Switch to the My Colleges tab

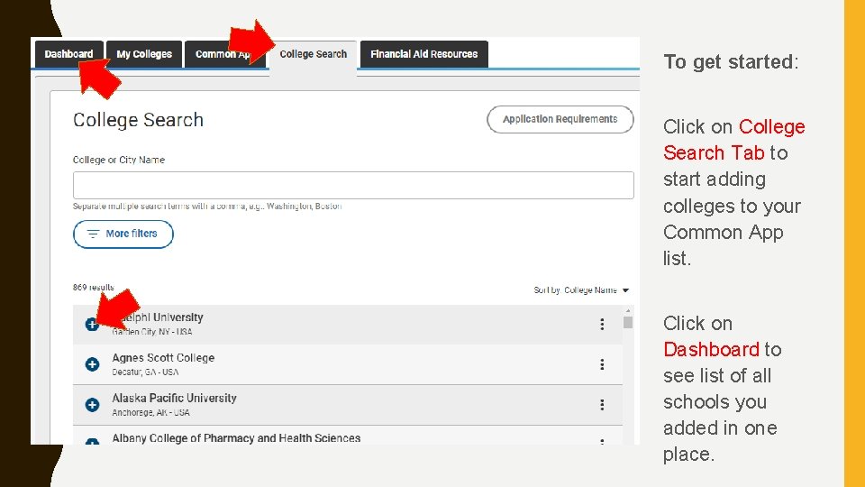[x=144, y=54]
